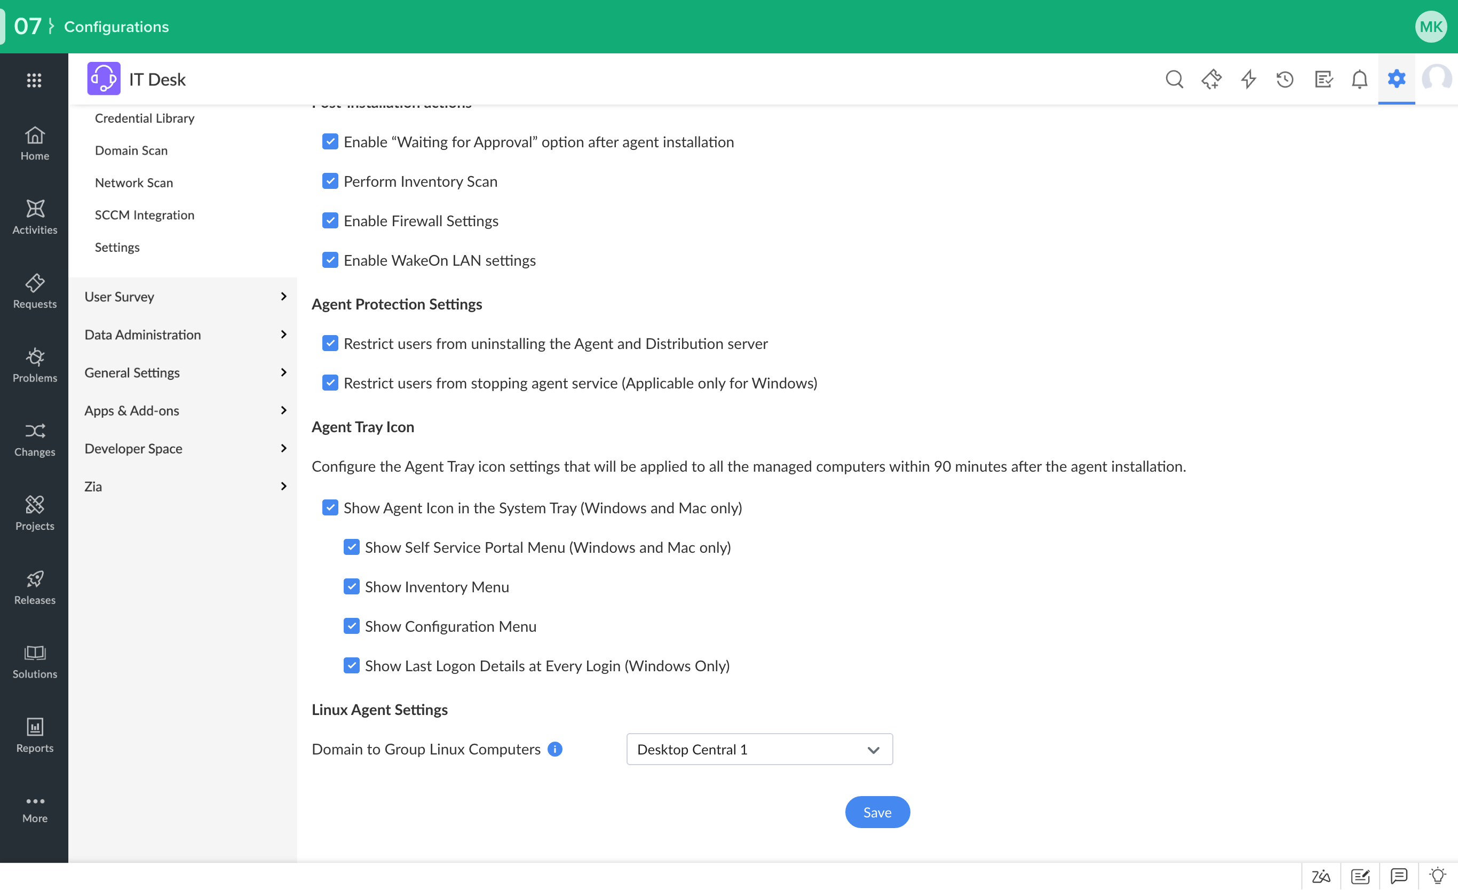
Task: Open Solutions module
Action: (34, 662)
